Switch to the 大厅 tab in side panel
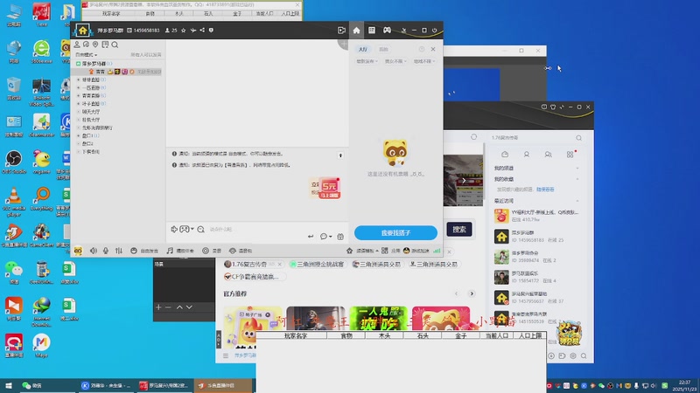 pyautogui.click(x=363, y=50)
